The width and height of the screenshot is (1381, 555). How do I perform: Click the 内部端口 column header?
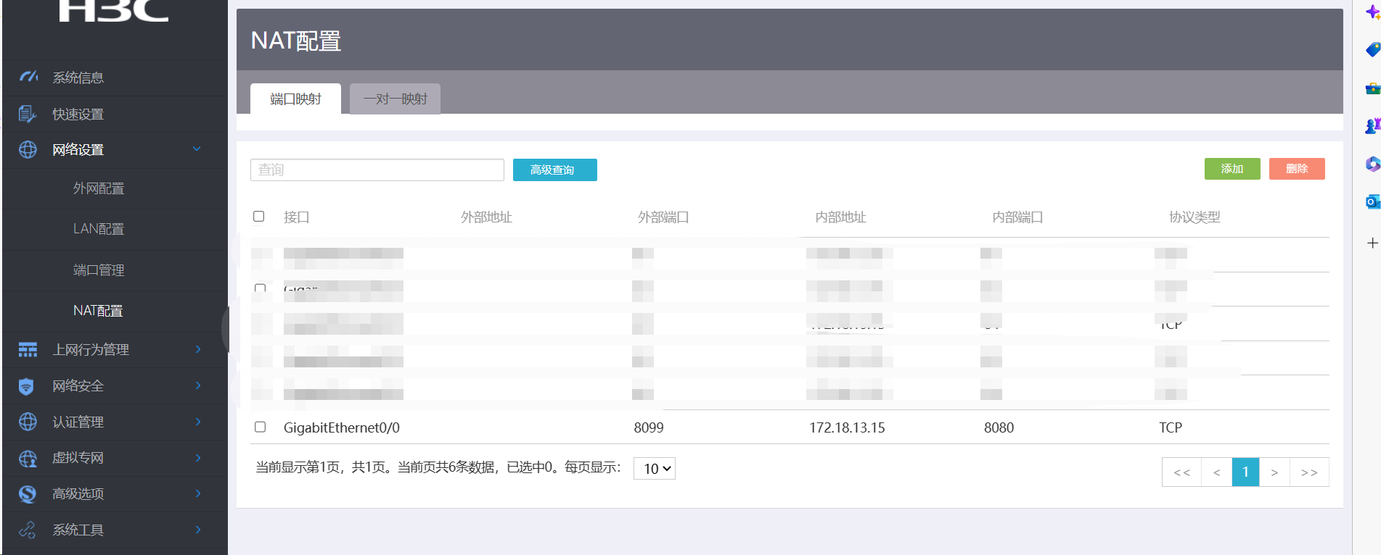[x=1017, y=217]
